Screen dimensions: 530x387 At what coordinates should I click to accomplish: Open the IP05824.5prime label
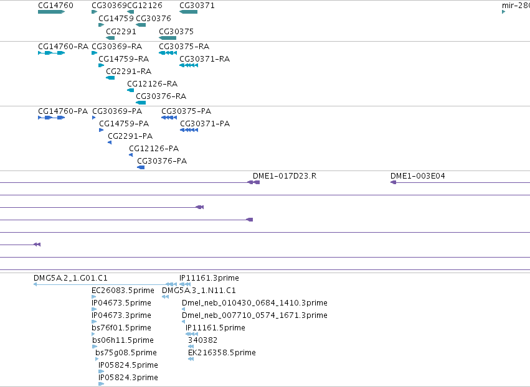(128, 365)
